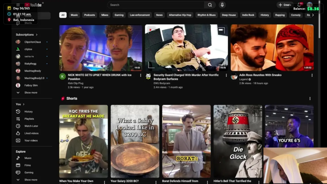Open the Playlists icon
Viewport: 327px width, 184px height.
[x=18, y=119]
